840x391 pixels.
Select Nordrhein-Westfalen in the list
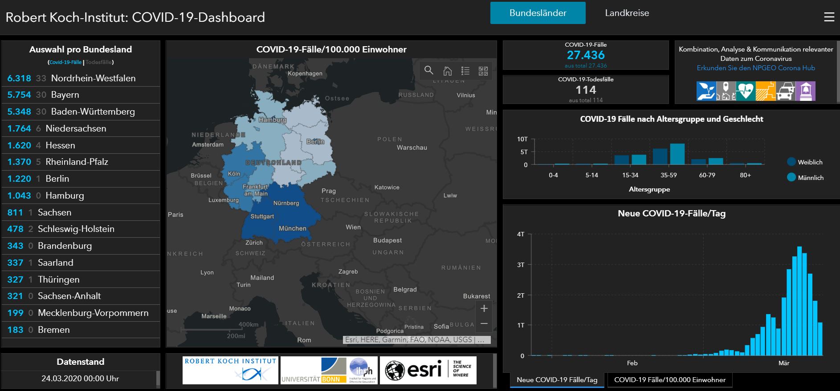point(81,78)
